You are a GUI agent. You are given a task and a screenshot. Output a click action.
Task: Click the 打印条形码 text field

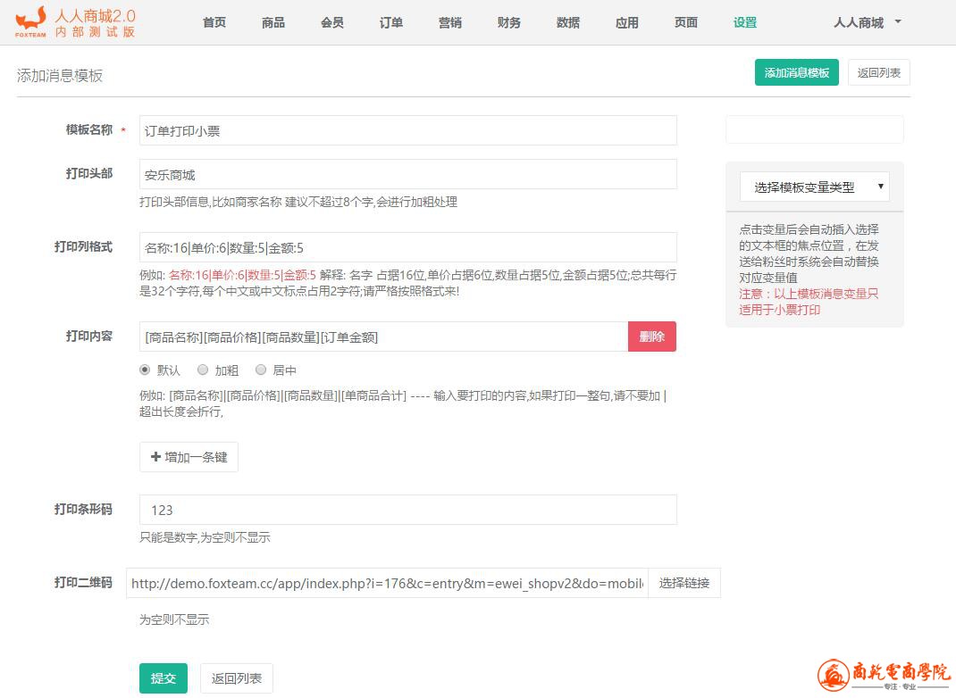[407, 510]
